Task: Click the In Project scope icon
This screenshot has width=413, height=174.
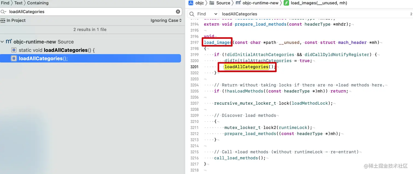Action: 3,20
